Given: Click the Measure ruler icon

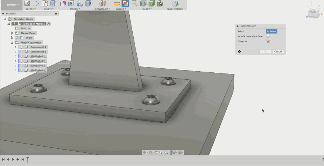Looking at the screenshot, I should click(116, 4).
